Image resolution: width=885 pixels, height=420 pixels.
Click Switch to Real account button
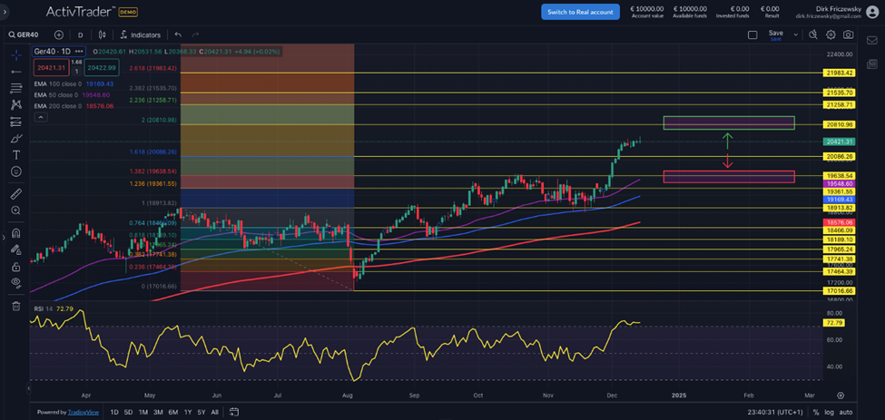580,12
